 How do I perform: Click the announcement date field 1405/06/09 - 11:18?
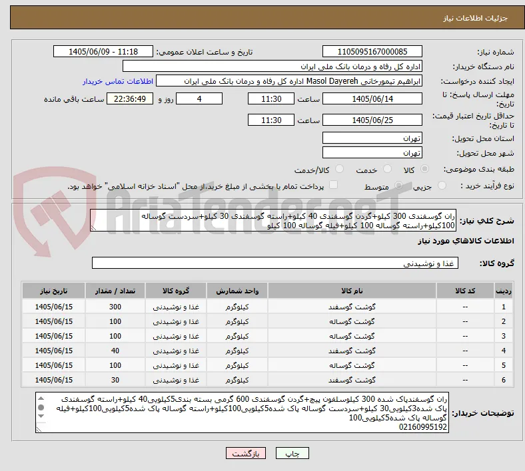point(103,51)
